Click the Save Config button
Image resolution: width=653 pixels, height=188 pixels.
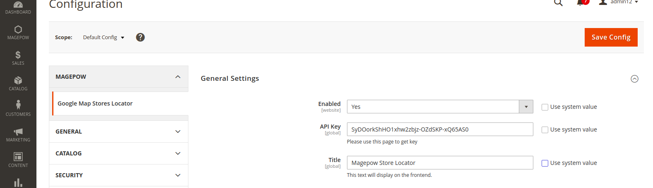[x=611, y=38]
